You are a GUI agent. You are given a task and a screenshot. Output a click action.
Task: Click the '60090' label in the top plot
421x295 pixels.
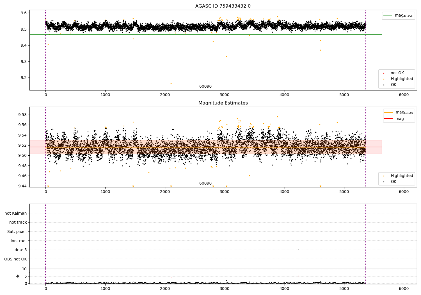205,87
